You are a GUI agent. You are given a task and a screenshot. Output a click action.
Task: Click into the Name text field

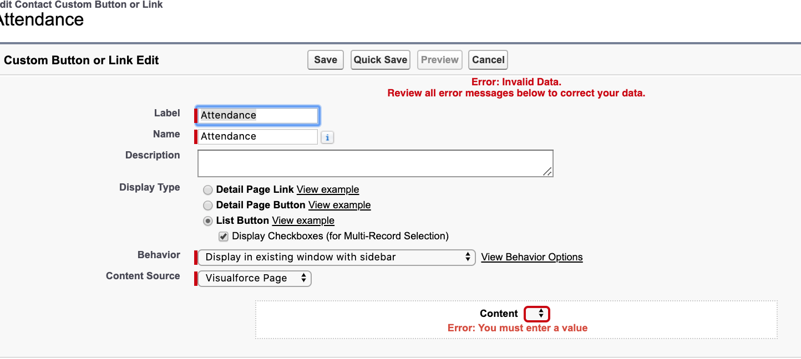(258, 136)
